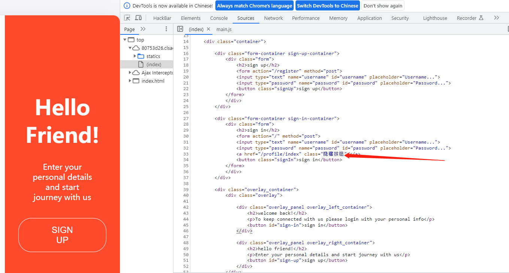Open the main.js file tab

[x=224, y=29]
